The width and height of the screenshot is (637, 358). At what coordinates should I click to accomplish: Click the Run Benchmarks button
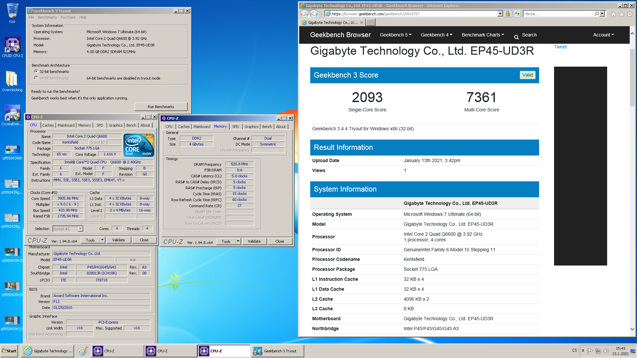(161, 107)
